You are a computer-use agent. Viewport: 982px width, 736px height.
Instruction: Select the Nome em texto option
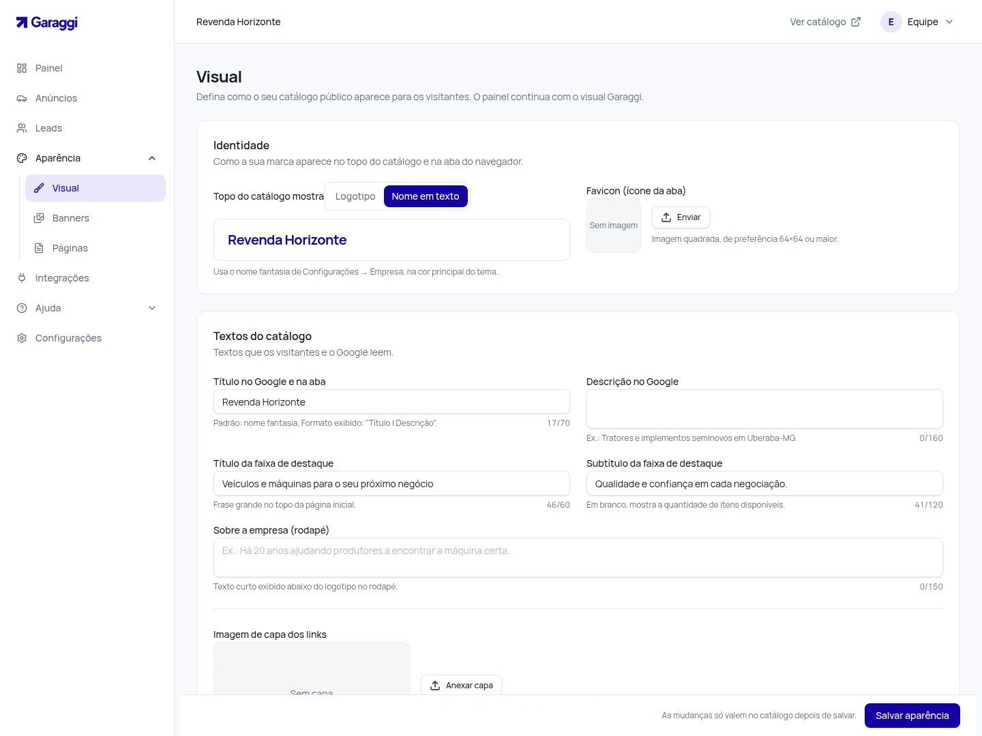tap(426, 196)
